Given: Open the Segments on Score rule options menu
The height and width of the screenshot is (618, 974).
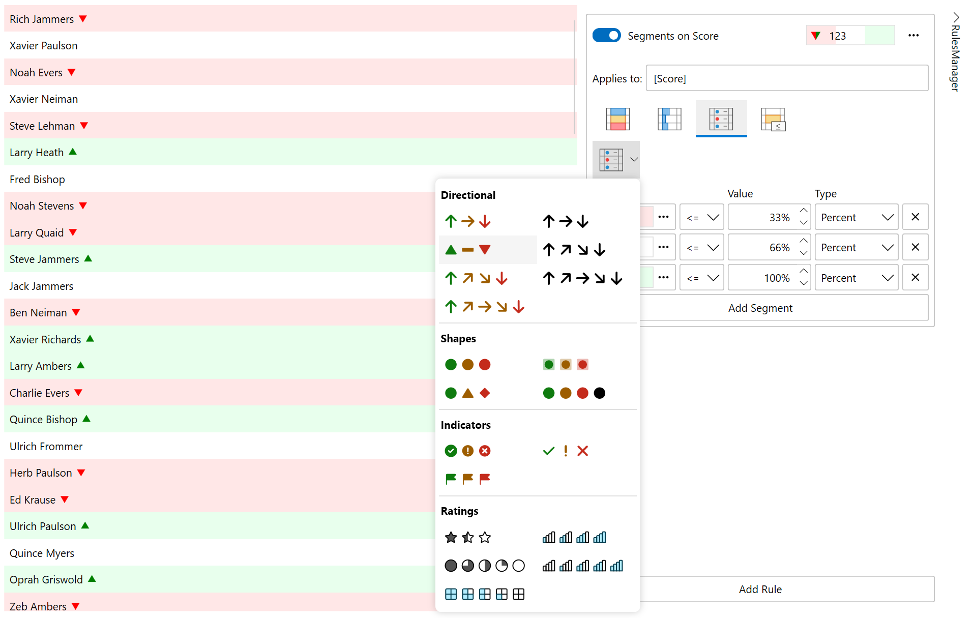Looking at the screenshot, I should (913, 36).
